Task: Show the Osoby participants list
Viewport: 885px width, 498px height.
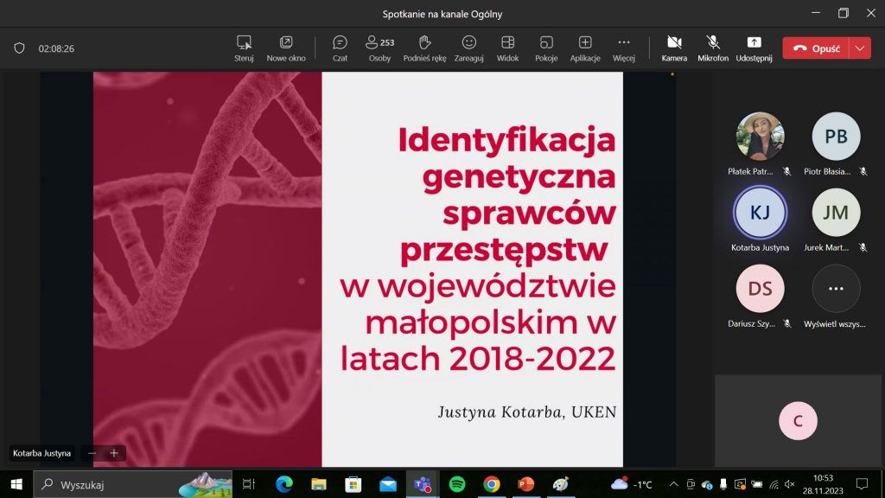Action: point(379,48)
